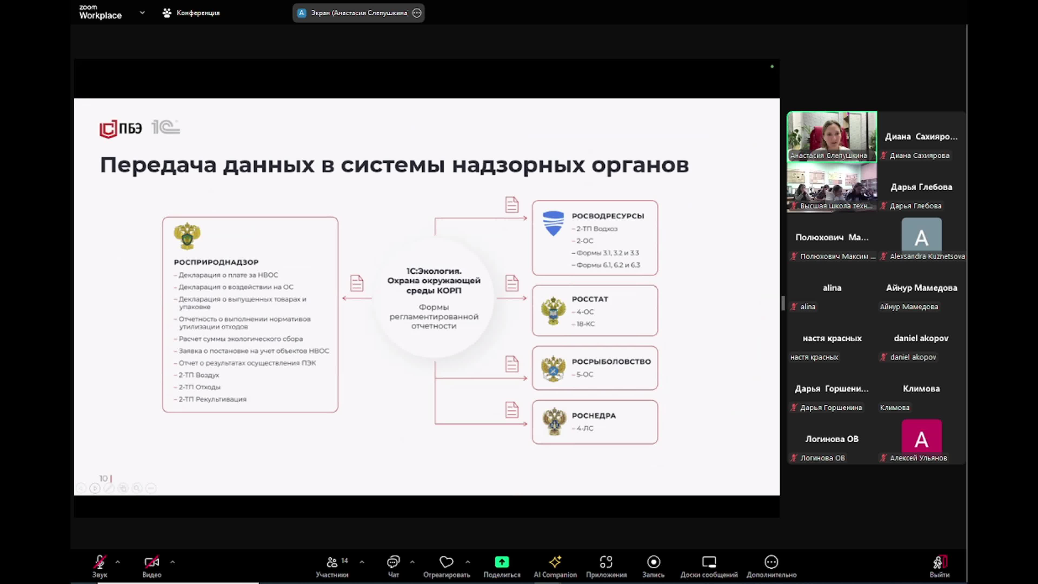Screen dimensions: 1038x584
Task: Click document icon above Роснедра arrow
Action: coord(512,410)
